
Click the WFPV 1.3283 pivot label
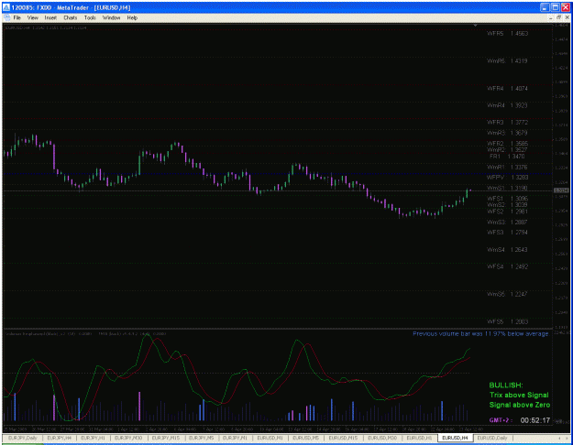point(507,178)
